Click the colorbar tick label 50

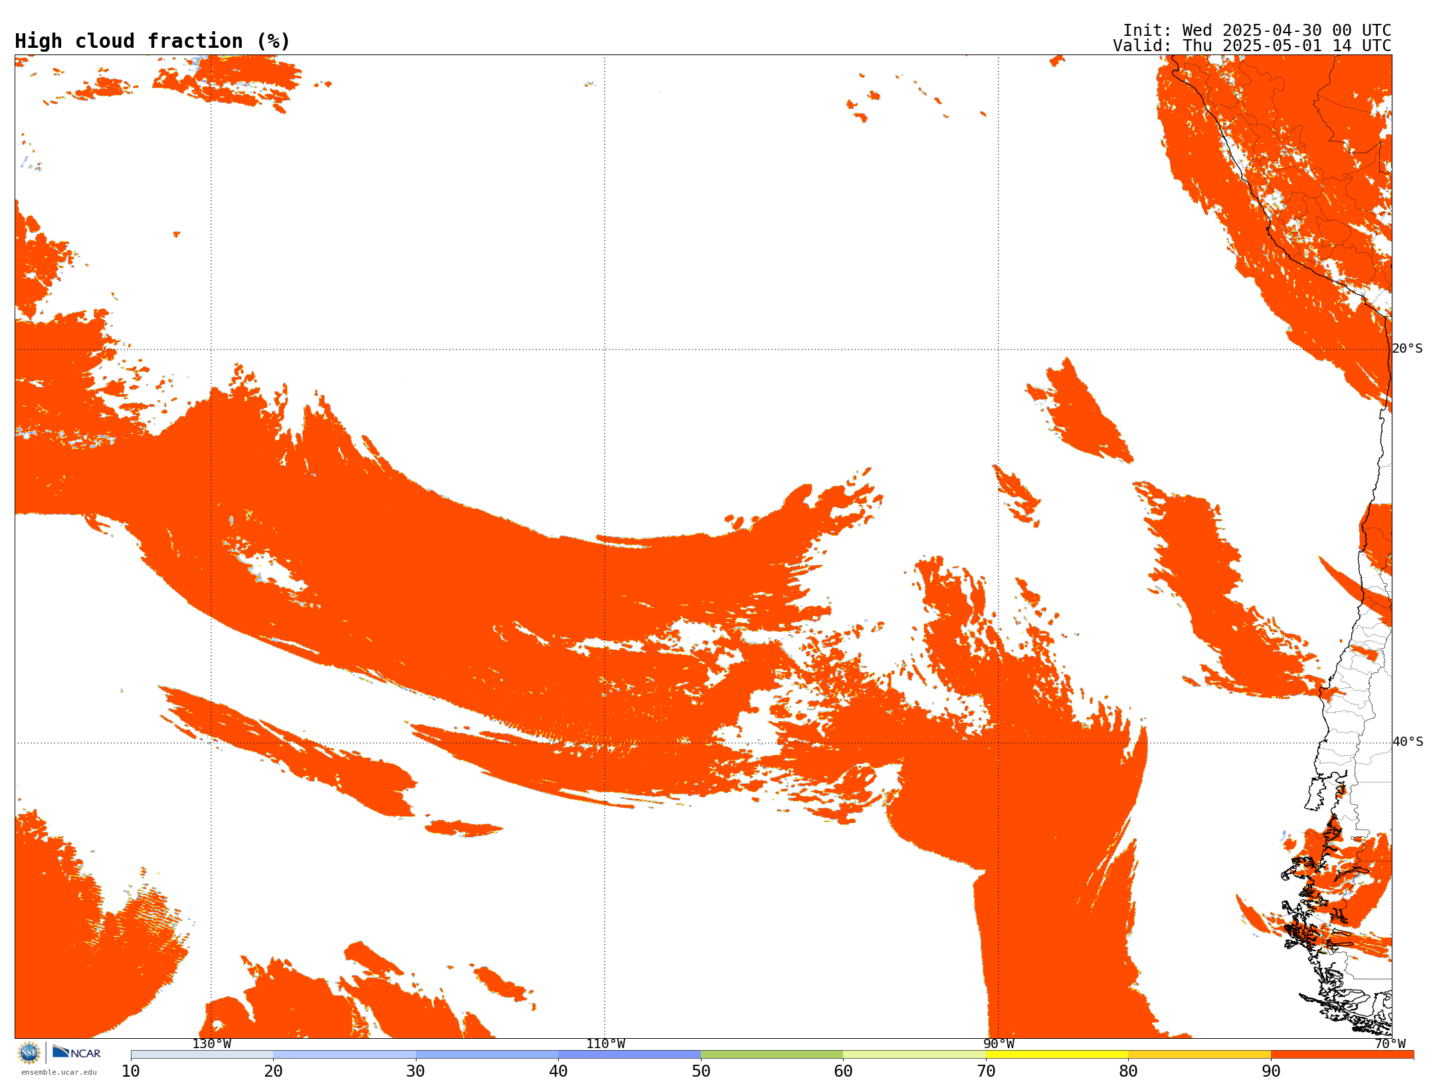point(701,1071)
